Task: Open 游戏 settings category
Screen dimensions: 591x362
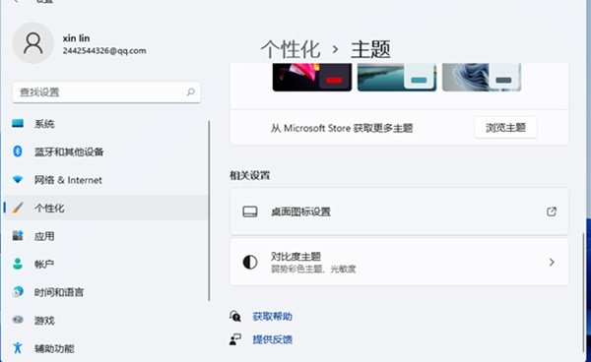Action: [105, 320]
